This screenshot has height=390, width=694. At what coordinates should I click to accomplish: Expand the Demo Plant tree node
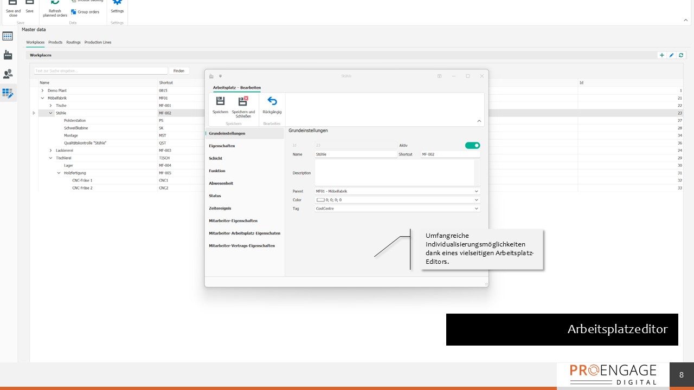[x=42, y=90]
